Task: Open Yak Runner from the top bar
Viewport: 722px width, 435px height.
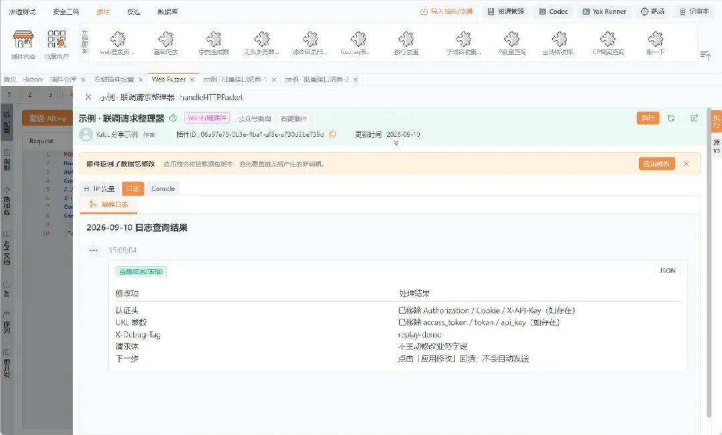Action: pyautogui.click(x=604, y=11)
